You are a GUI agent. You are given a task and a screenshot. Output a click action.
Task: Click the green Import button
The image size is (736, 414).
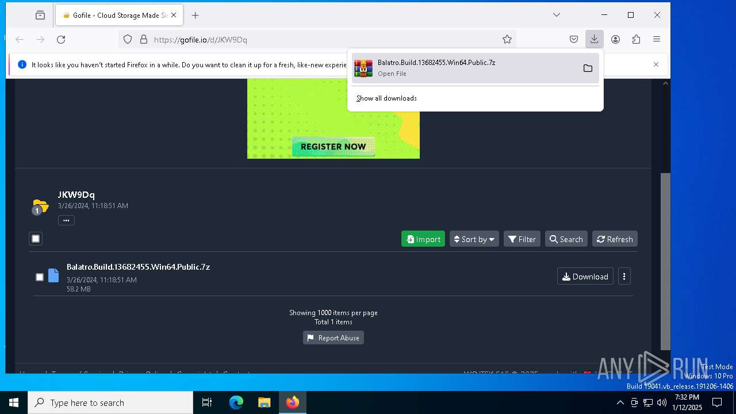423,239
